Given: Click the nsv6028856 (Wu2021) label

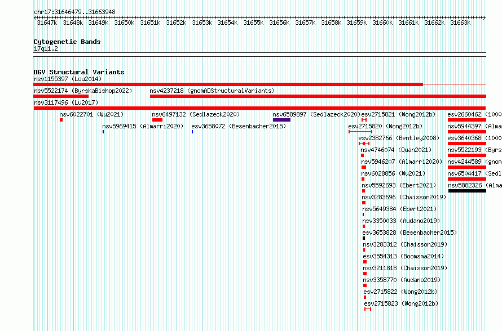Looking at the screenshot, I should click(x=393, y=173).
